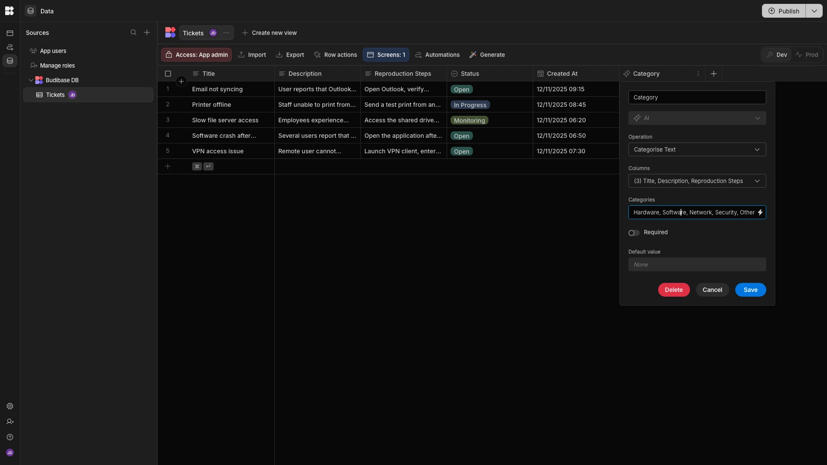Click the invite users icon near sidebar bottom

(x=9, y=422)
